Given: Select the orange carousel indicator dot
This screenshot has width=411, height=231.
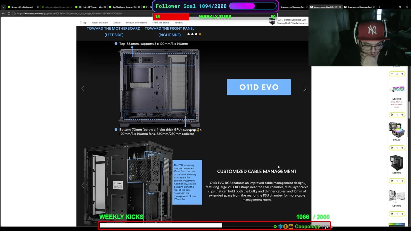Looking at the screenshot, I should click(200, 34).
